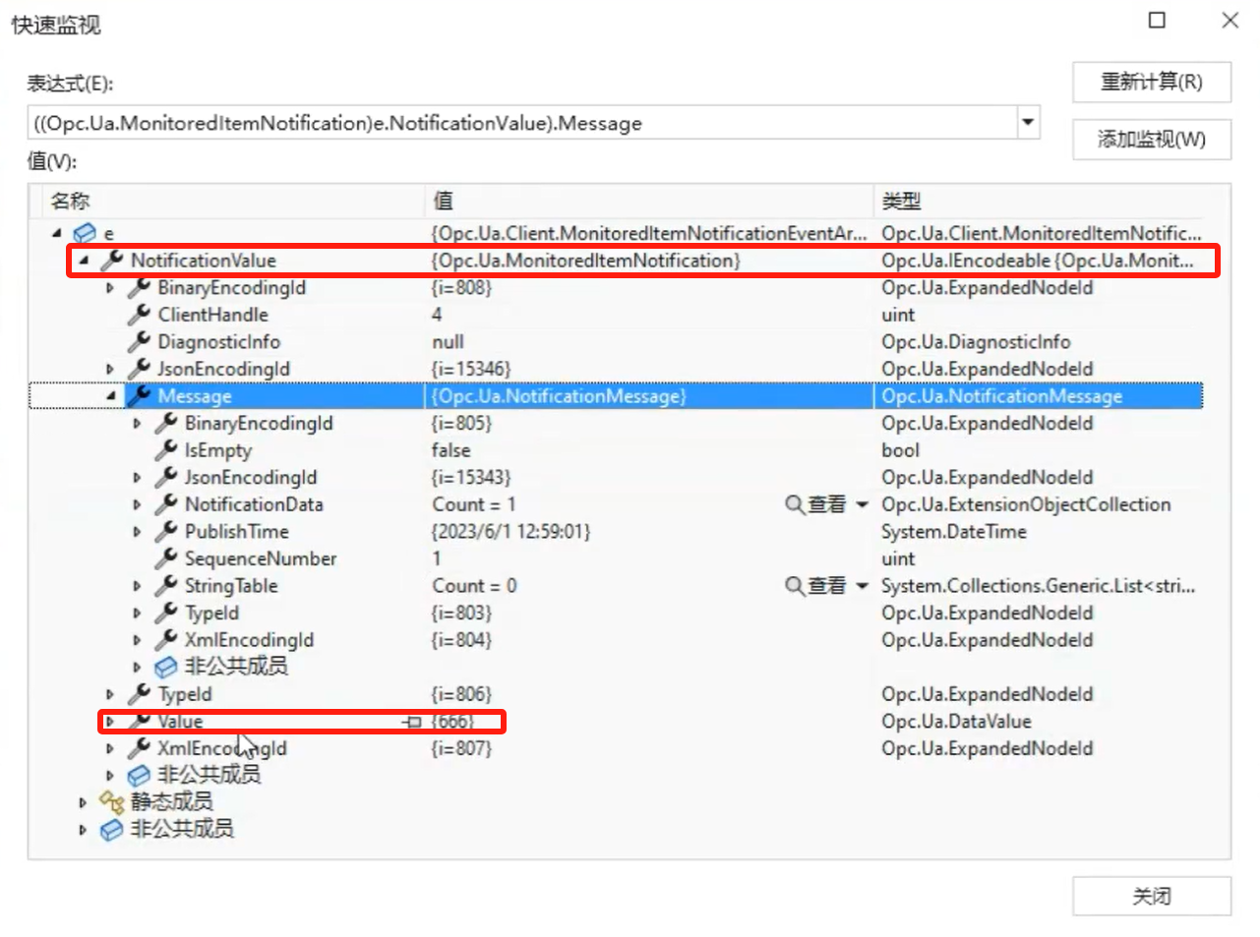The image size is (1260, 937).
Task: Select the DiagnosticInfo row
Action: tap(218, 342)
